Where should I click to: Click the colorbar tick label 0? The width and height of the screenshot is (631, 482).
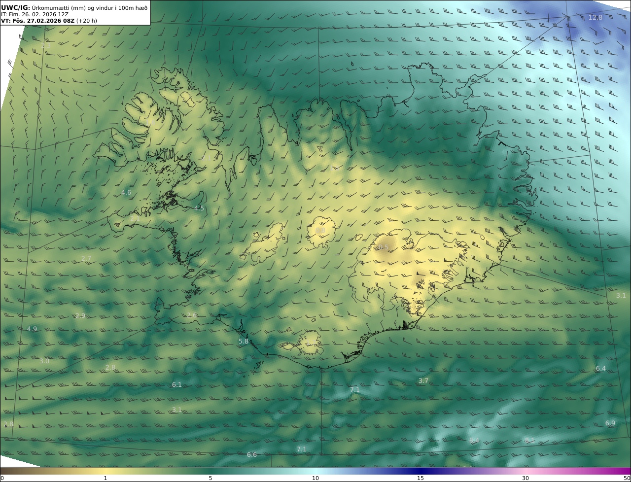click(x=2, y=478)
